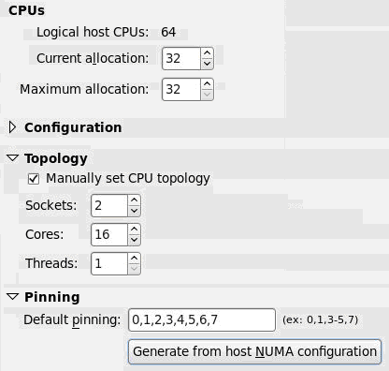Screen dimensions: 389x371
Task: Increase Current allocation with up arrow
Action: (x=207, y=53)
